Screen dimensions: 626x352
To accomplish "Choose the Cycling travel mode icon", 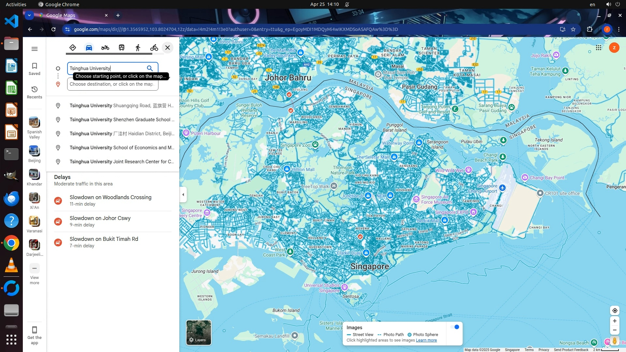I will click(154, 48).
